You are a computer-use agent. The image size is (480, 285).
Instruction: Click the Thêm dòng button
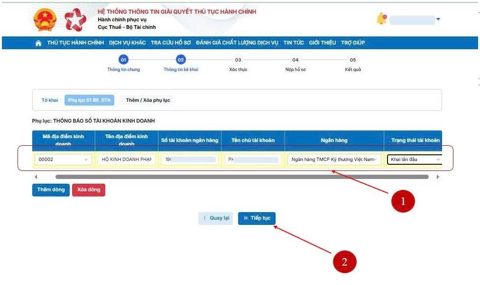[x=51, y=190]
